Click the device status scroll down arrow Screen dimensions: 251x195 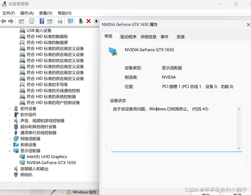(x=239, y=148)
